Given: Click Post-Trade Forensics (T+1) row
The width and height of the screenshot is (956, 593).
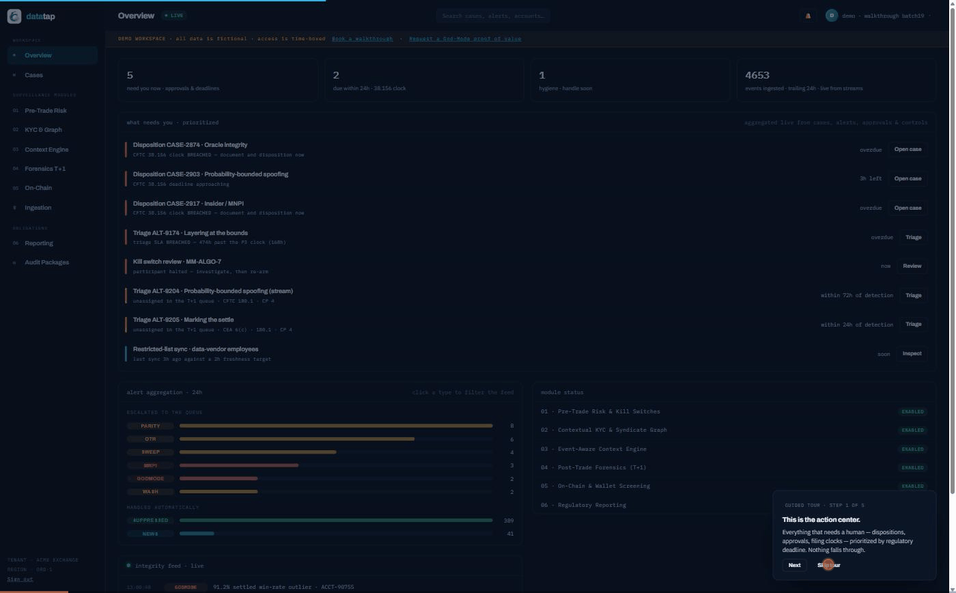Looking at the screenshot, I should click(x=733, y=468).
